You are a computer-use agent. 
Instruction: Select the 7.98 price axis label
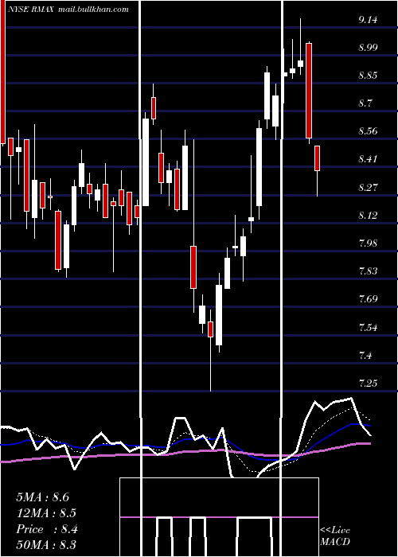368,243
